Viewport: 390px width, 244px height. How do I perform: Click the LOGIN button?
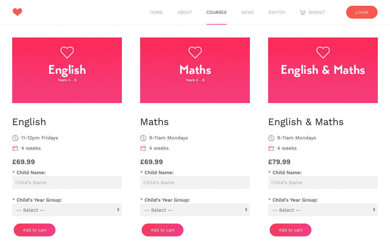click(x=362, y=12)
